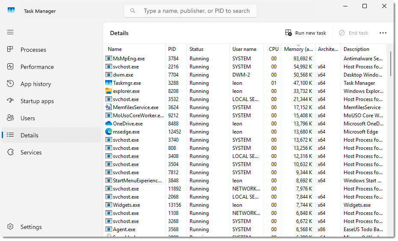This screenshot has height=241, width=398.
Task: Sort by the Name column header
Action: 114,49
